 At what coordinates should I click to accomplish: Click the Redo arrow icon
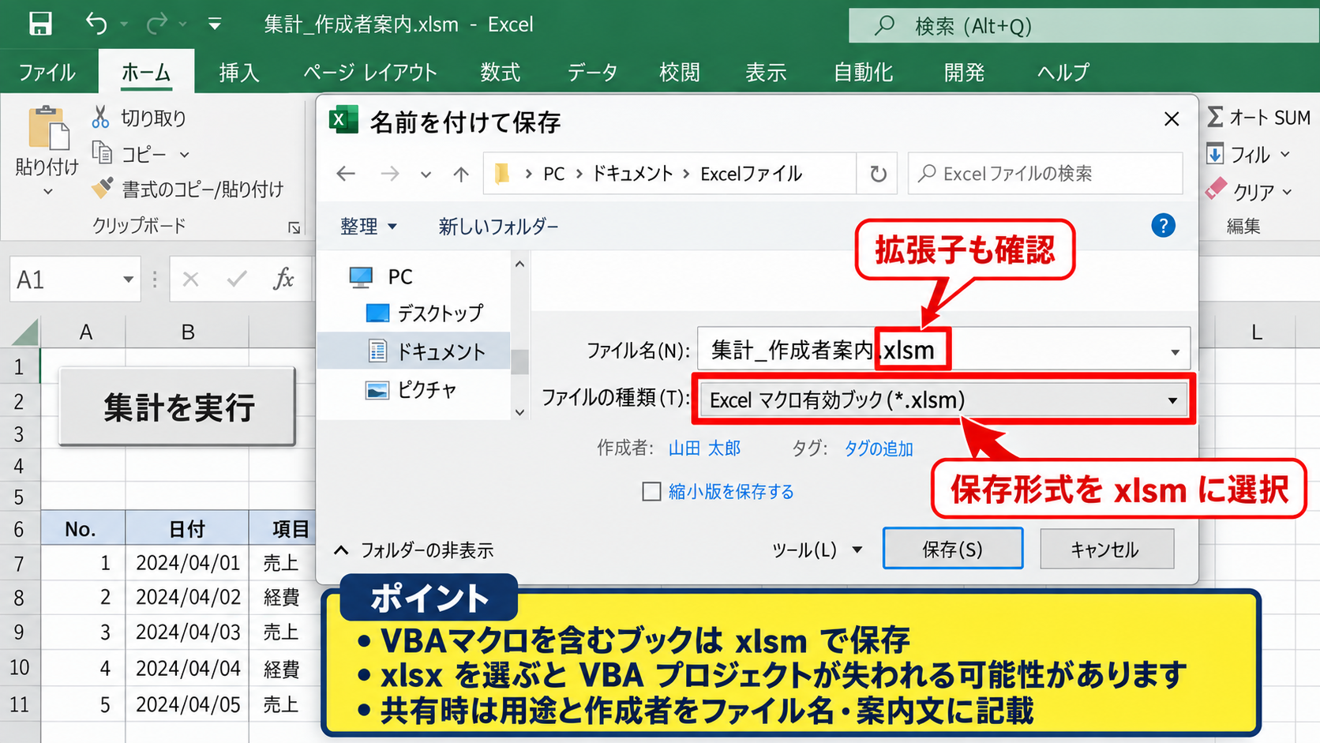157,24
